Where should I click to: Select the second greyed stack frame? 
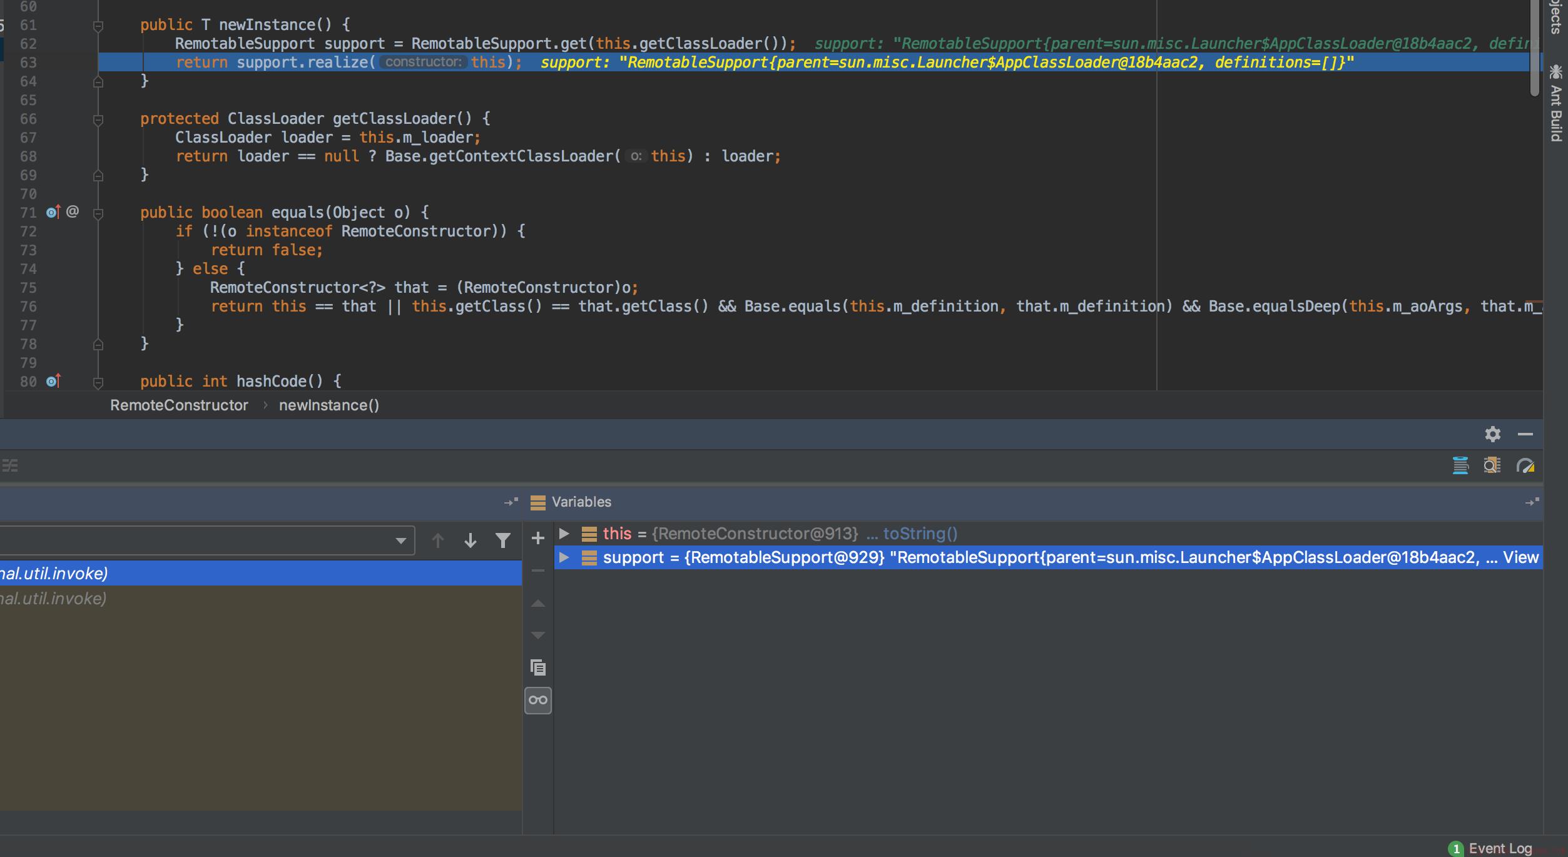(261, 599)
